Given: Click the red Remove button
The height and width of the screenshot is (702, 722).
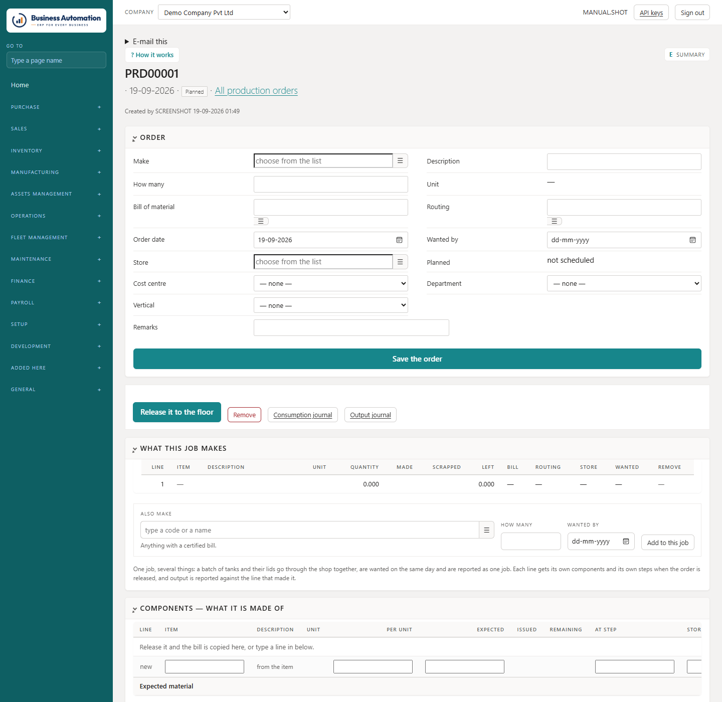Looking at the screenshot, I should click(244, 415).
